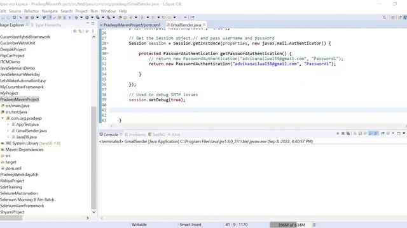The image size is (407, 228).
Task: Toggle Breadcrumb toolbar button
Action: [x=44, y=18]
